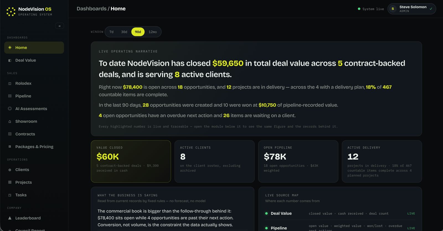Open the Value Closed $60K card
Image resolution: width=443 pixels, height=231 pixels.
131,161
